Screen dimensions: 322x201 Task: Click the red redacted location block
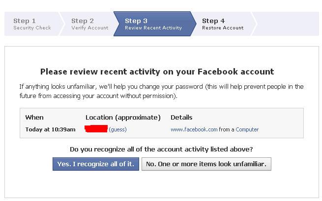(x=96, y=129)
